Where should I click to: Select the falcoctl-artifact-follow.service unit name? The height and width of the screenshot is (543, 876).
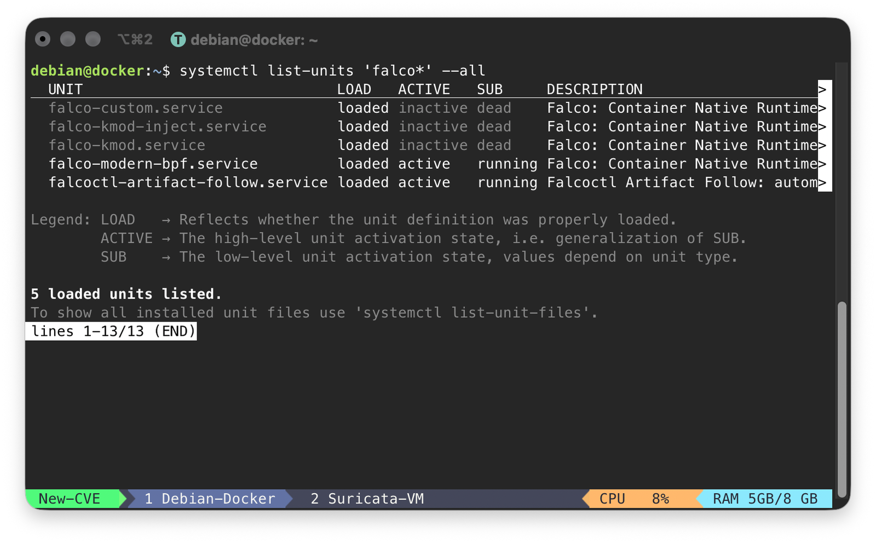coord(188,182)
